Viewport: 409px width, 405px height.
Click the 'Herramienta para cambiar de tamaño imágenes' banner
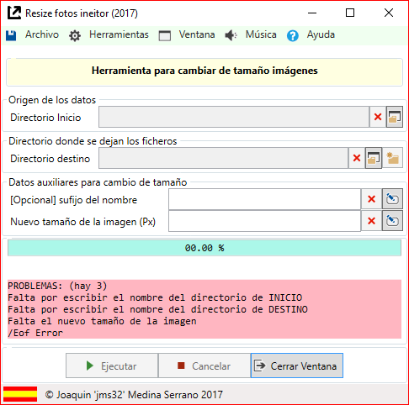204,72
